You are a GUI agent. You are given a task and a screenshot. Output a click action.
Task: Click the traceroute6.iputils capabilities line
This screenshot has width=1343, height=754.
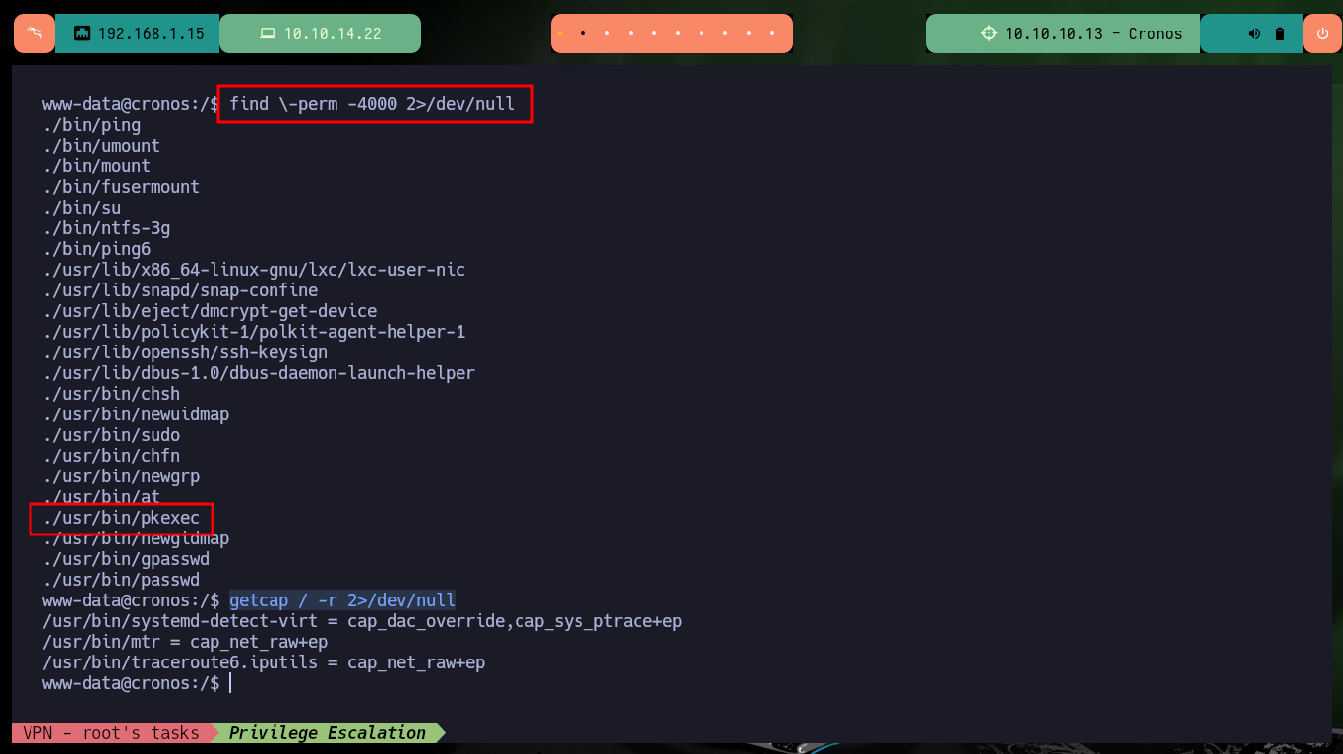click(x=264, y=662)
